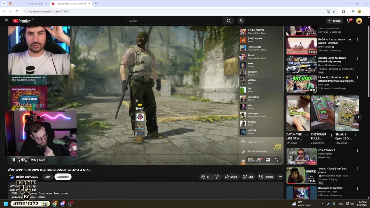Show next Shorts with arrow button
This screenshot has height=208, width=370.
[x=358, y=117]
